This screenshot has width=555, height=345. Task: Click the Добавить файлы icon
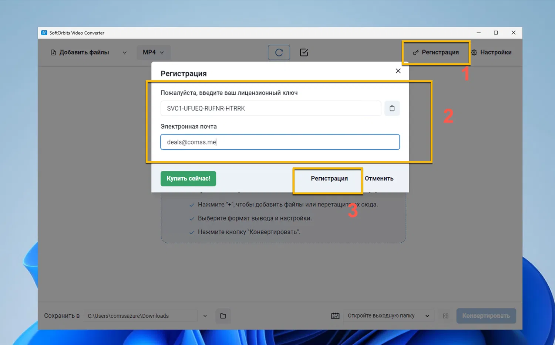point(53,52)
